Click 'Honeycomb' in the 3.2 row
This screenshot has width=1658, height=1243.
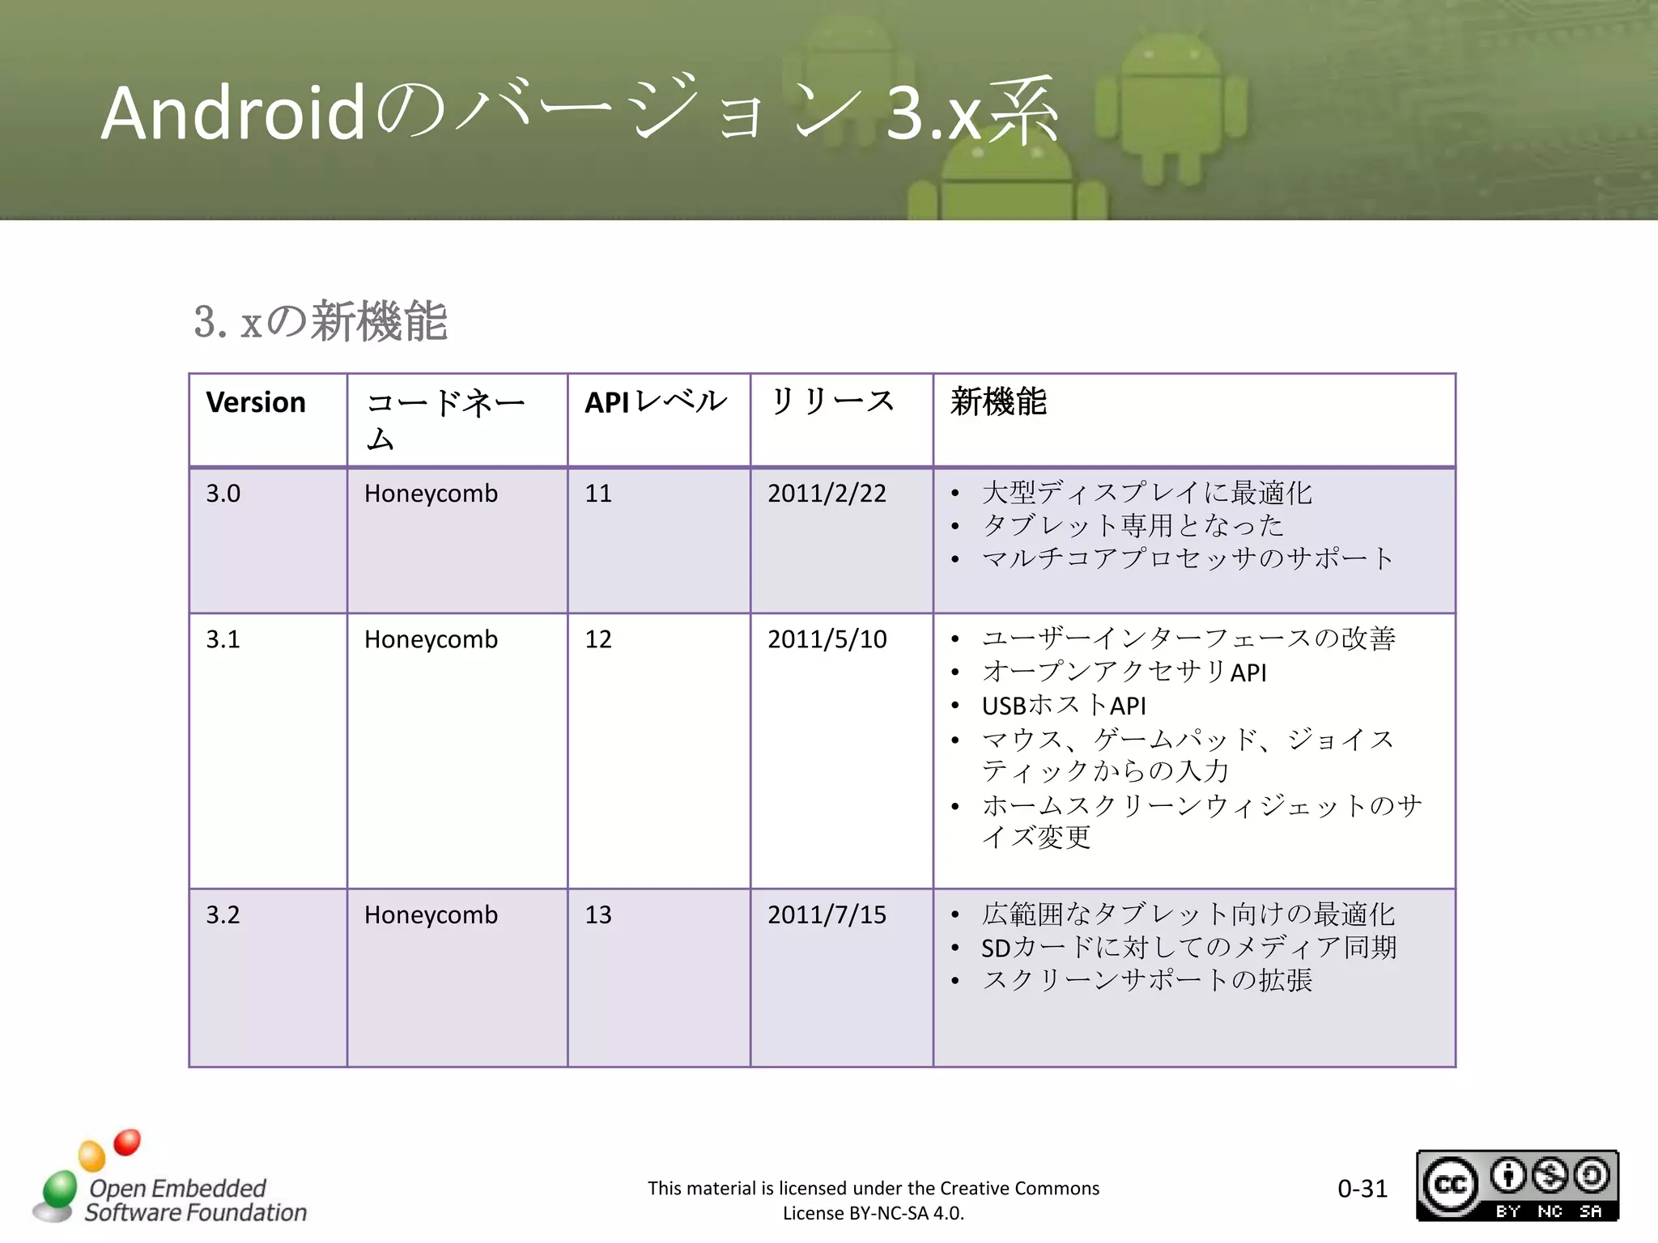click(x=431, y=915)
